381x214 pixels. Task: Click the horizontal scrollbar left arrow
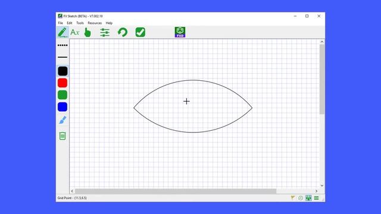pyautogui.click(x=72, y=191)
